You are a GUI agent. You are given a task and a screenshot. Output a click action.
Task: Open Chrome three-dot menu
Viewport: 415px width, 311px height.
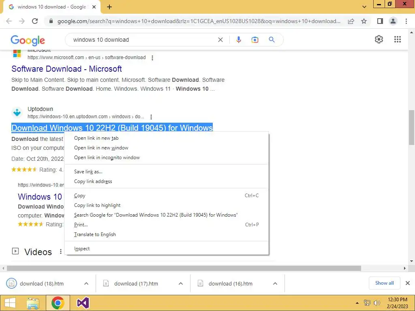click(x=406, y=21)
